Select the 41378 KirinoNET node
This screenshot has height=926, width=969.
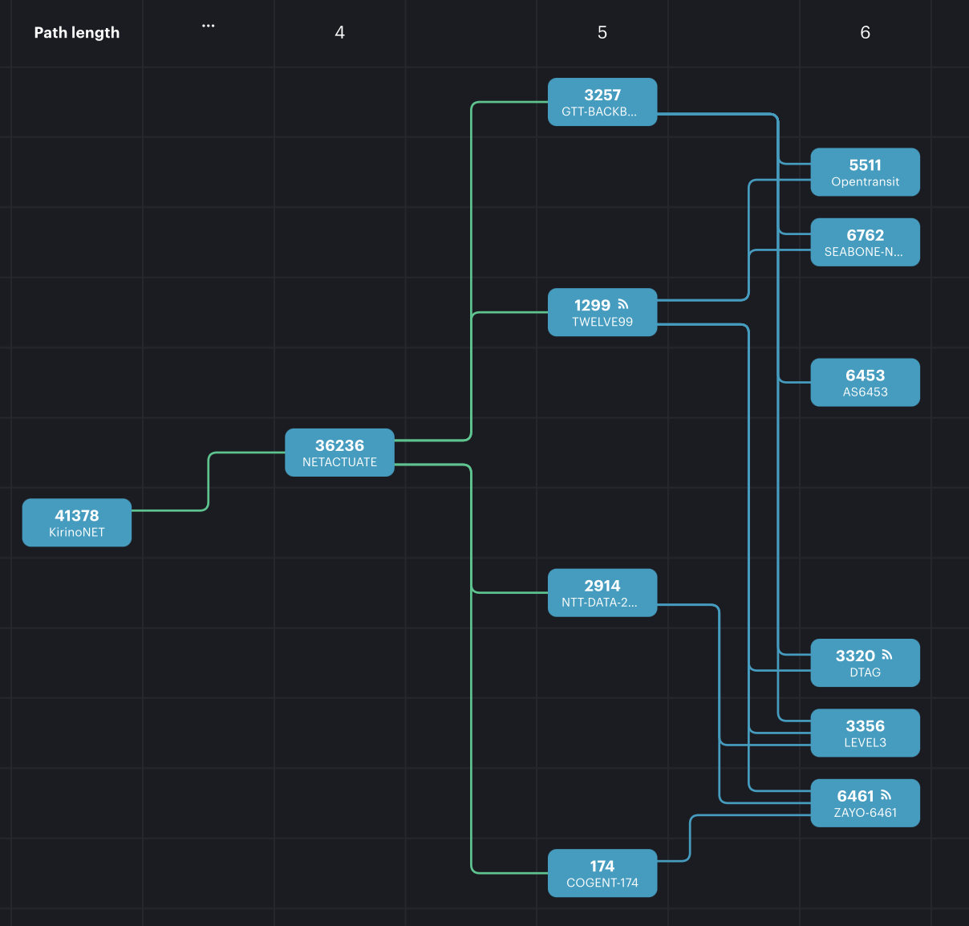[x=76, y=522]
